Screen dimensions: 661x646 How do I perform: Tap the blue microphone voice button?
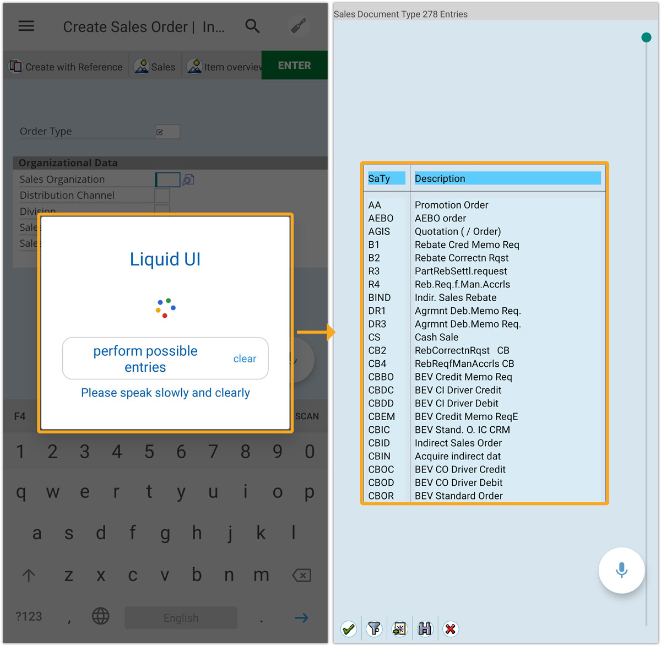621,570
